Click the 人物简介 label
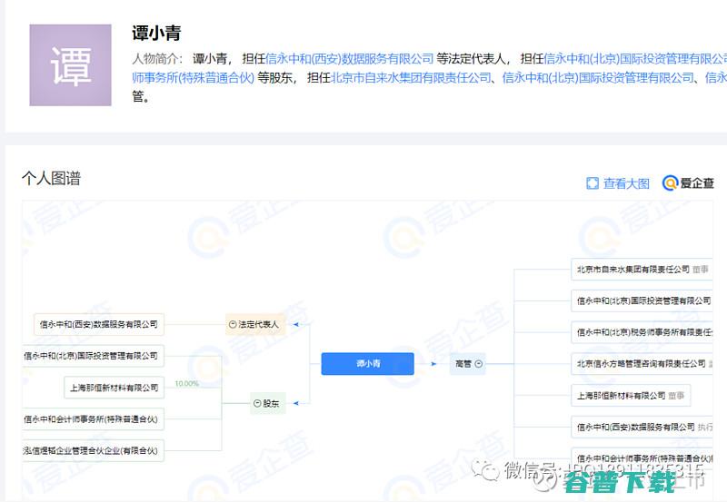 coord(156,59)
